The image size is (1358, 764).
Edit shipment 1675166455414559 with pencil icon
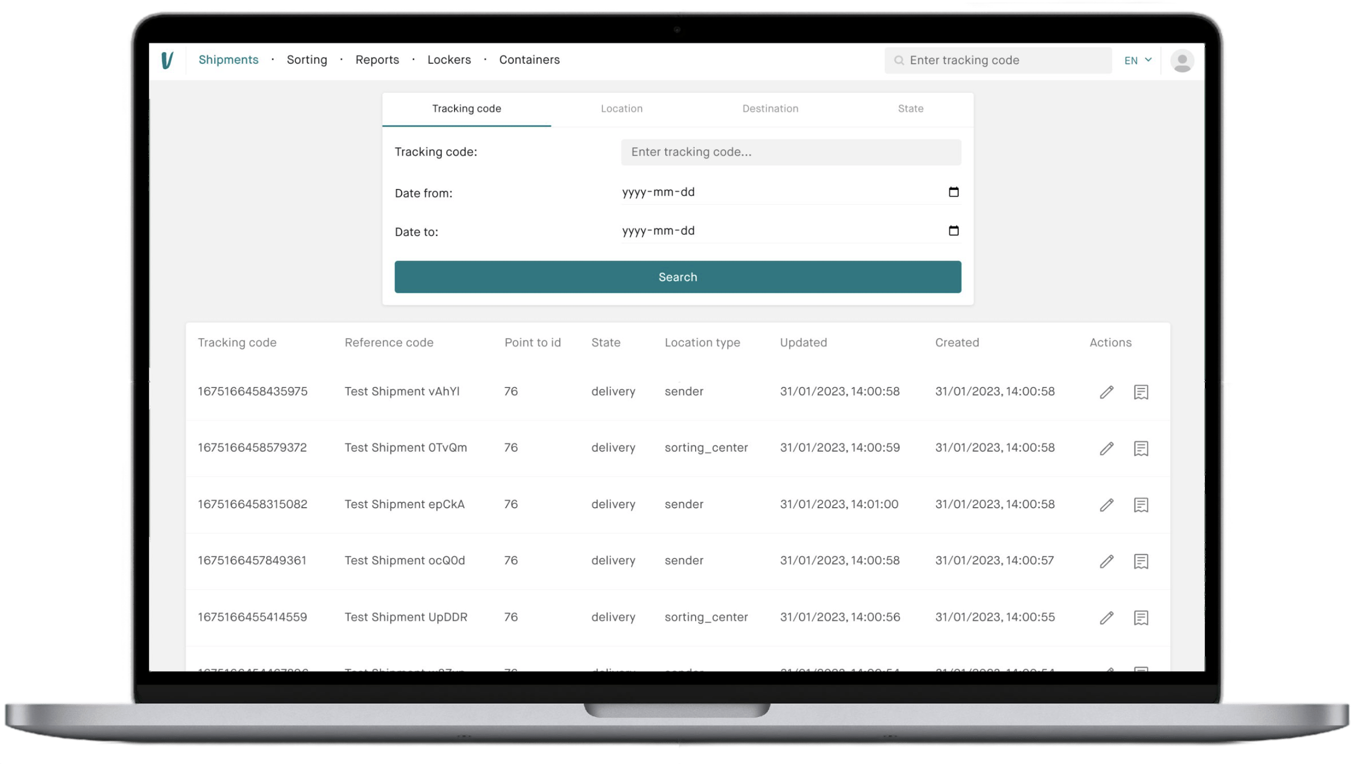click(1106, 618)
